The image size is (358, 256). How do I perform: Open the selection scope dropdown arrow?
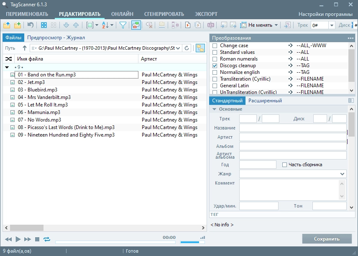tap(97, 25)
